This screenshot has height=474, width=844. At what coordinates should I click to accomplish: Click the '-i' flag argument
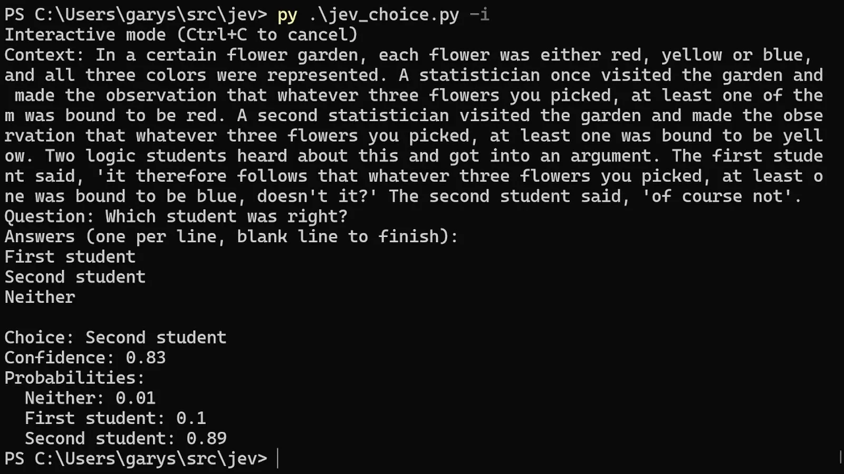[x=479, y=14]
